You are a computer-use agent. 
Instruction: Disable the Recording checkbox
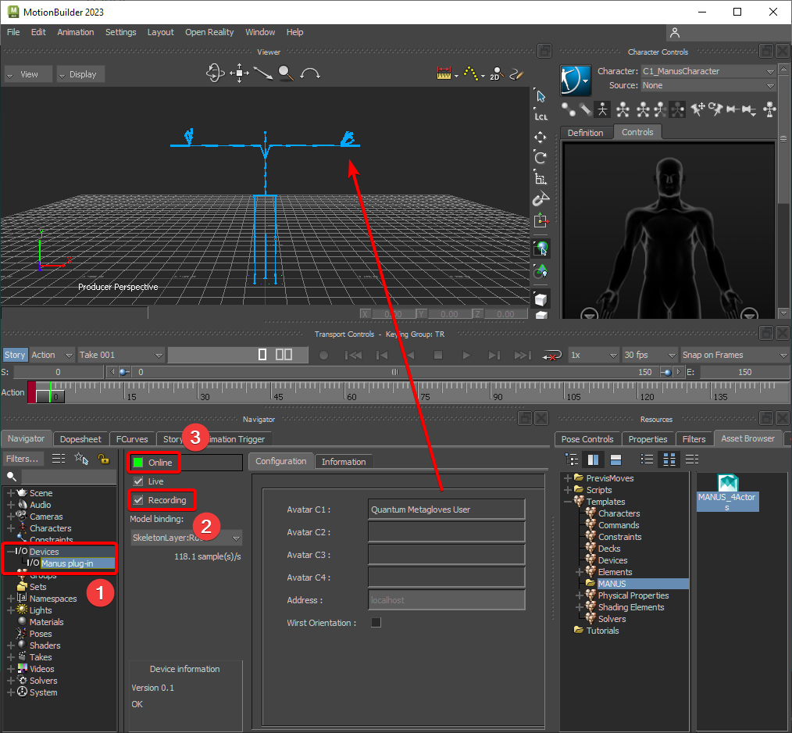click(138, 500)
